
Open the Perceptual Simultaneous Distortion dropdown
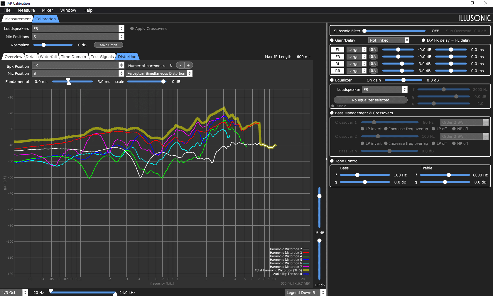[159, 73]
